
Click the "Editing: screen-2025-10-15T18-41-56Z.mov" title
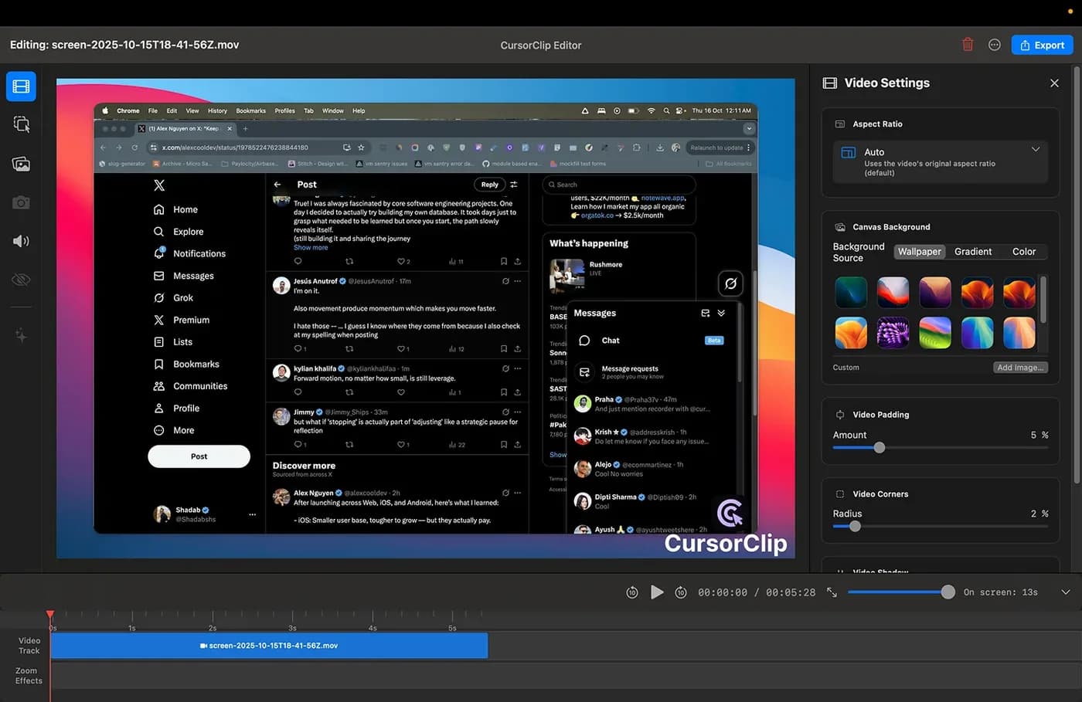pyautogui.click(x=124, y=45)
